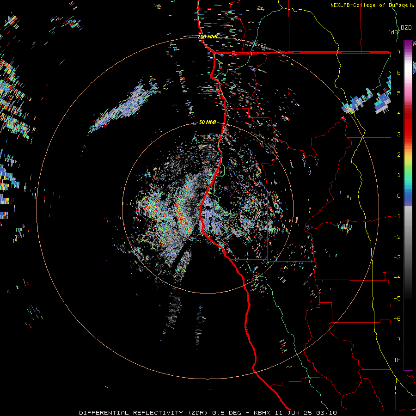The width and height of the screenshot is (416, 416).
Task: Click the -4 value on the scale
Action: point(397,278)
